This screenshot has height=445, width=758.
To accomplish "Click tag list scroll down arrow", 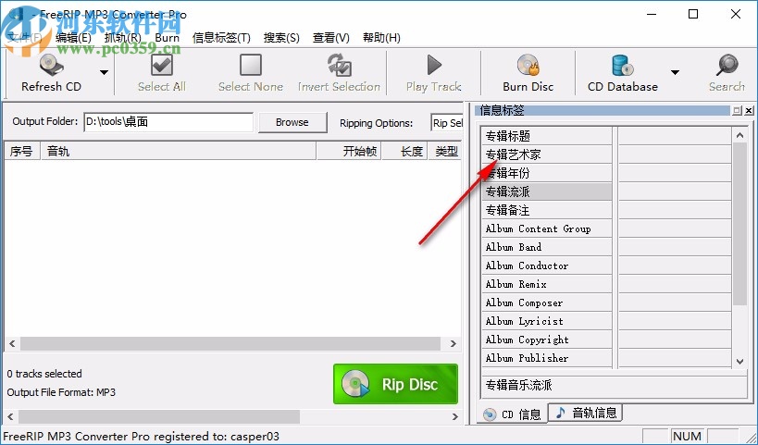I will (739, 361).
